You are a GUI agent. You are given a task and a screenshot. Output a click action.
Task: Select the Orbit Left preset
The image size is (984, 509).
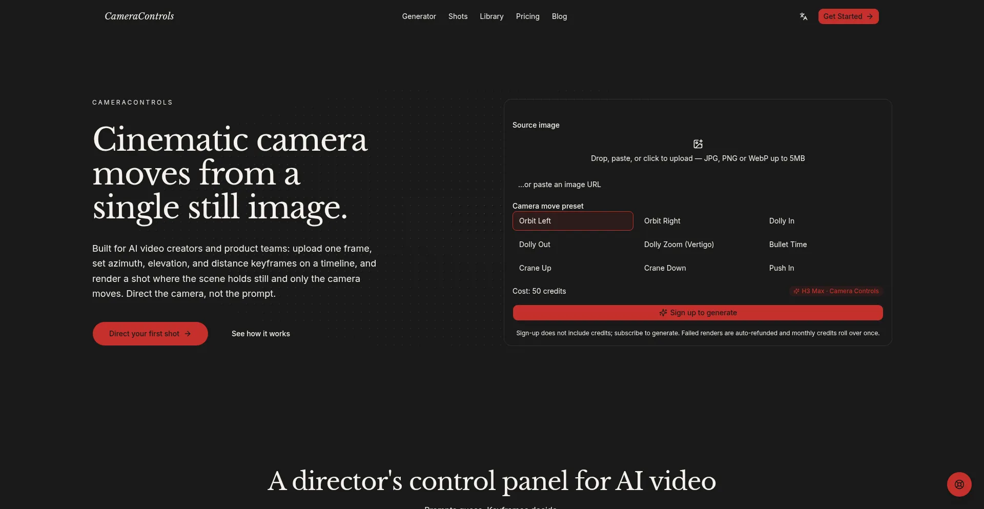coord(573,221)
